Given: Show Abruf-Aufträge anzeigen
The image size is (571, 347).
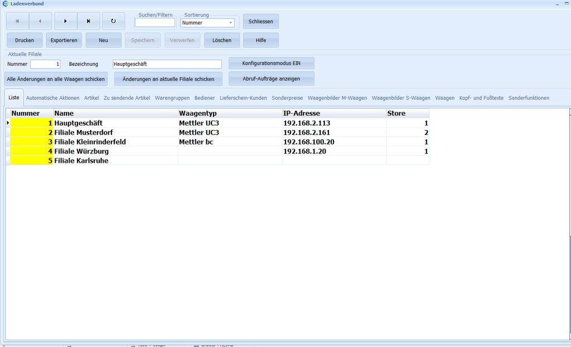Looking at the screenshot, I should 272,79.
